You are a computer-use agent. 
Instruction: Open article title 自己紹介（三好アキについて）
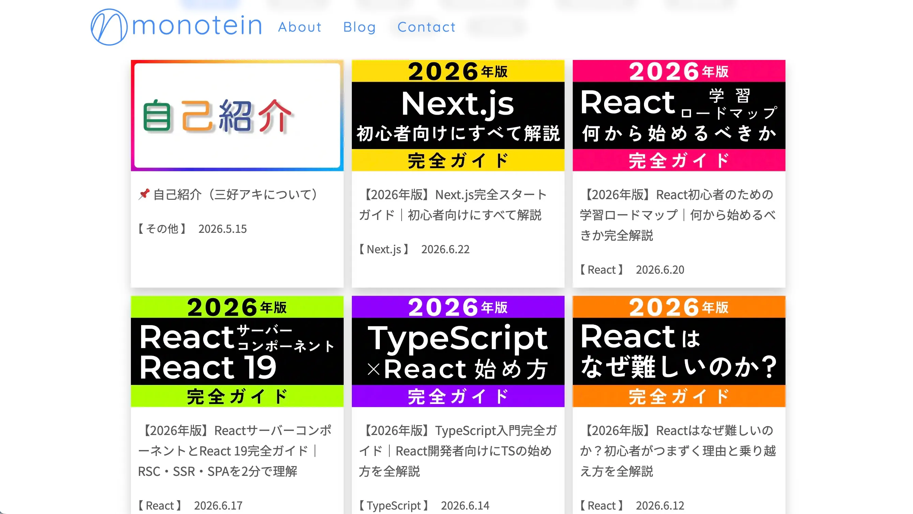(236, 194)
